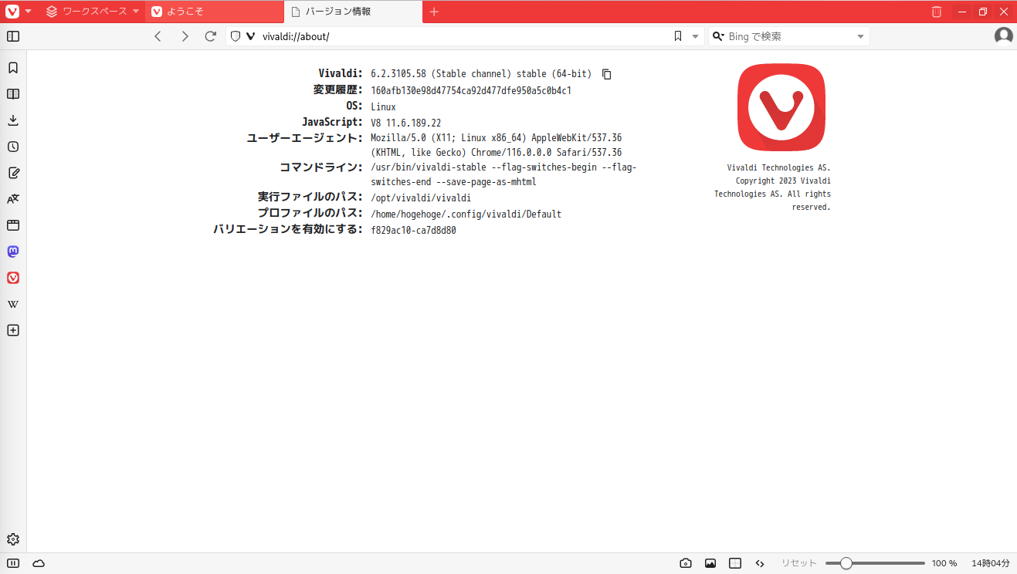Expand the address bar history dropdown
The image size is (1017, 574).
point(694,36)
